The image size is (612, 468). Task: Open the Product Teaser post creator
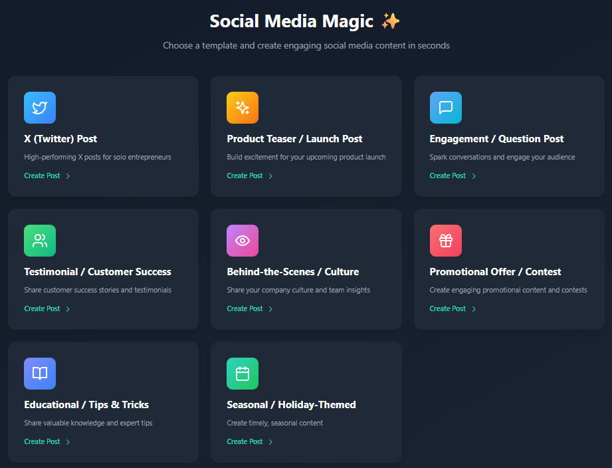[x=243, y=175]
